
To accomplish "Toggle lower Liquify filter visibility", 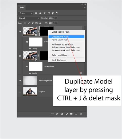I will 30,73.
